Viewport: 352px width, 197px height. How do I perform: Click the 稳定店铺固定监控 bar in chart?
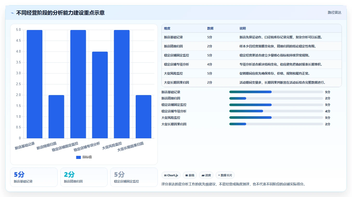(78, 84)
